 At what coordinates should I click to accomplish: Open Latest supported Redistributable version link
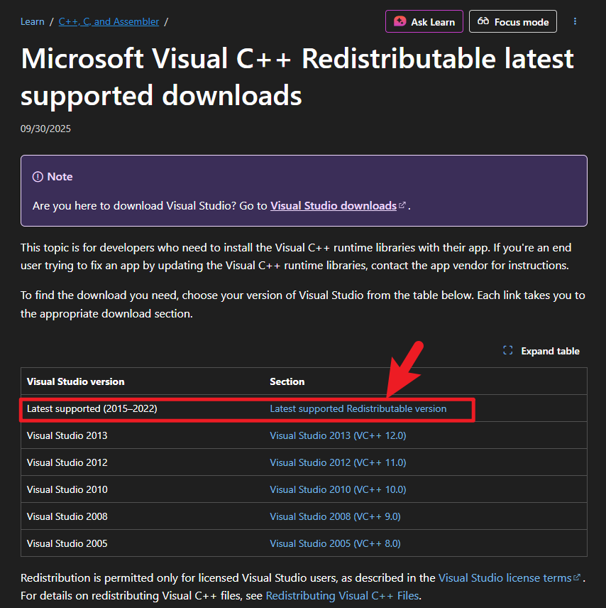[358, 409]
